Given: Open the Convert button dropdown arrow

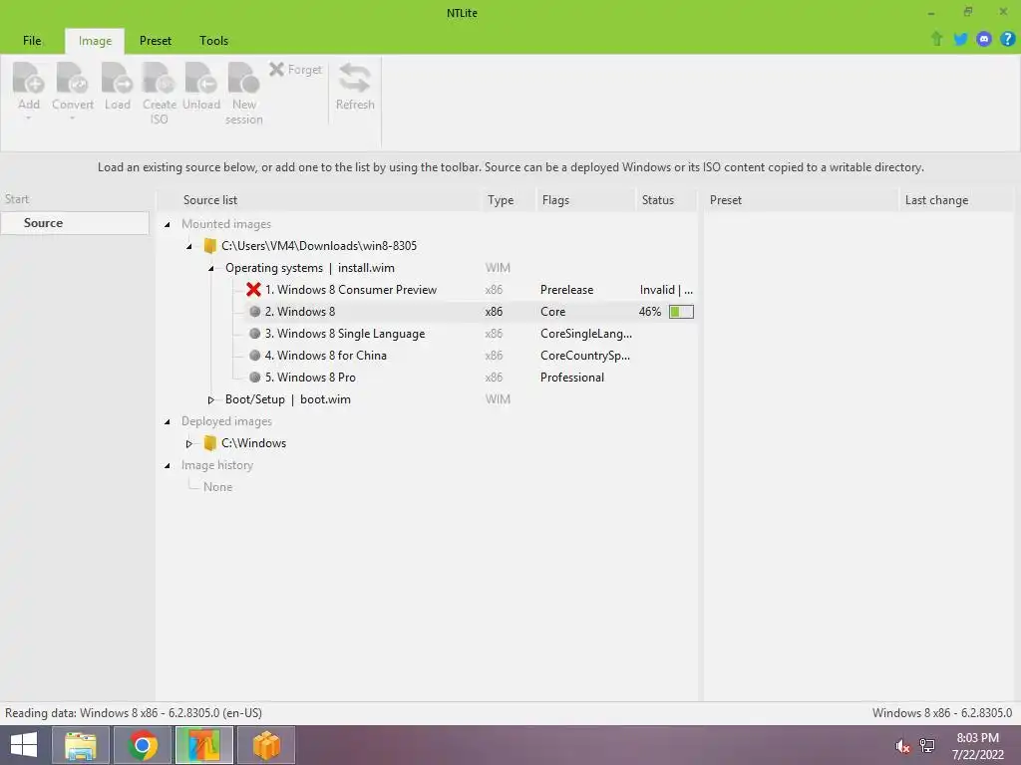Looking at the screenshot, I should 72,119.
